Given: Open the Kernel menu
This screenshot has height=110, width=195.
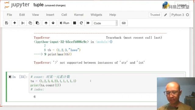Looking at the screenshot, I should tap(79, 15).
